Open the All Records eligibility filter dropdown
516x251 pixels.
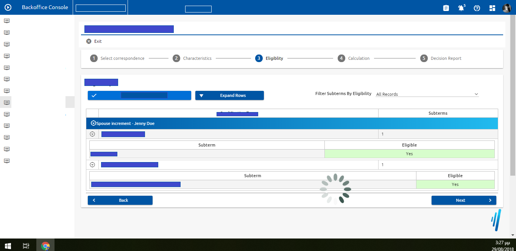click(427, 94)
